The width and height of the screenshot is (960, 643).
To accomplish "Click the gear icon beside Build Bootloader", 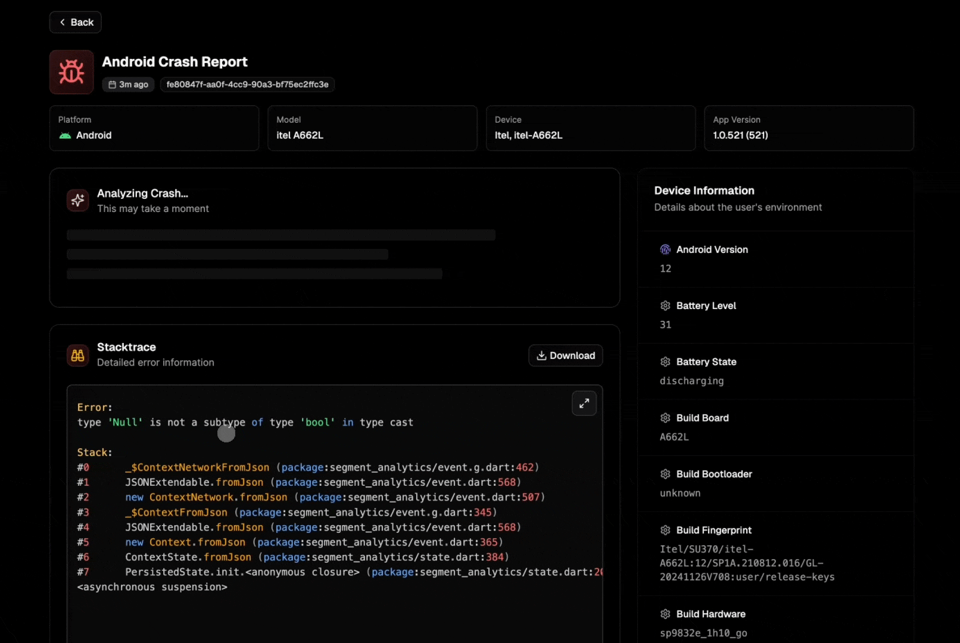I will pyautogui.click(x=665, y=474).
